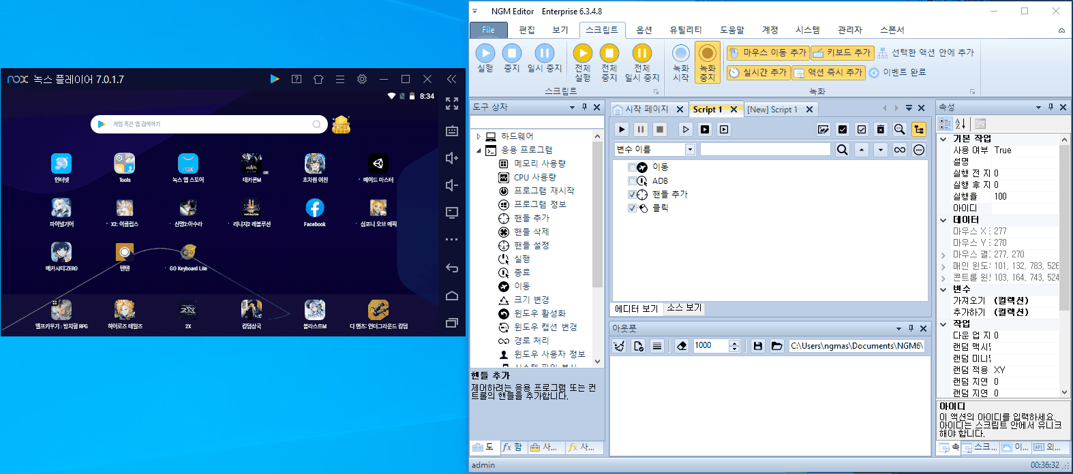This screenshot has width=1073, height=474.
Task: Click the Nox fullscreen expand icon
Action: [x=452, y=103]
